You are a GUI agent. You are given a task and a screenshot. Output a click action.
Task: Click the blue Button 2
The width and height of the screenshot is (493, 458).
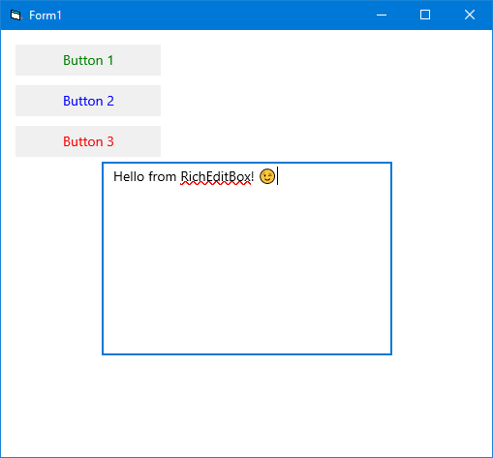pos(88,101)
